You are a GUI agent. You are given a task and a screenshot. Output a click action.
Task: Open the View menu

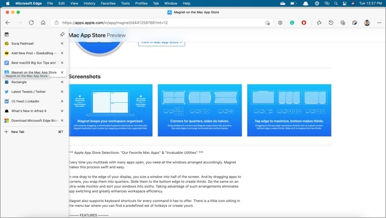click(x=74, y=3)
